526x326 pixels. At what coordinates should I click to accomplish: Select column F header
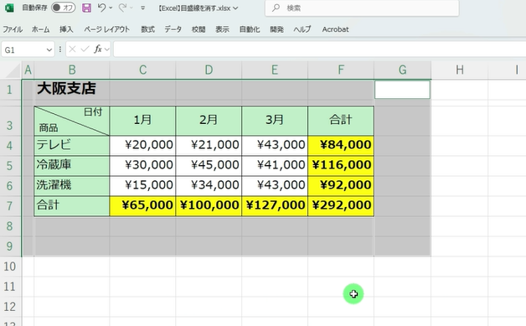coord(341,70)
